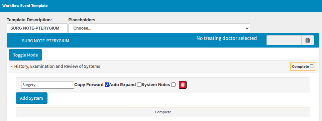The height and width of the screenshot is (121, 322).
Task: Click the wide Complete button
Action: tap(163, 112)
